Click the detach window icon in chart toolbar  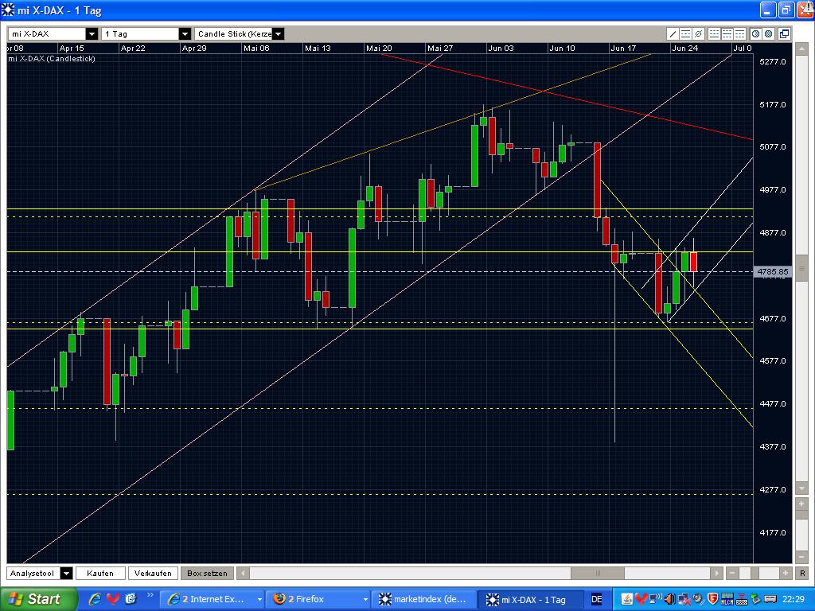[784, 33]
